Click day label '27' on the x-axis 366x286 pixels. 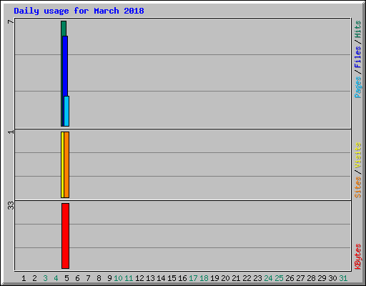pos(300,278)
